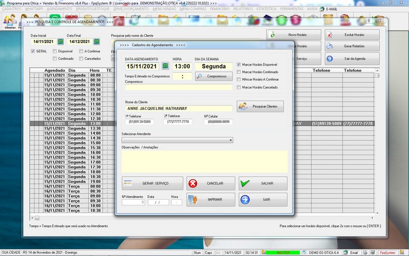The image size is (409, 256).
Task: Open the PRODUTOS/ESTOQUE menu
Action: pyautogui.click(x=93, y=9)
